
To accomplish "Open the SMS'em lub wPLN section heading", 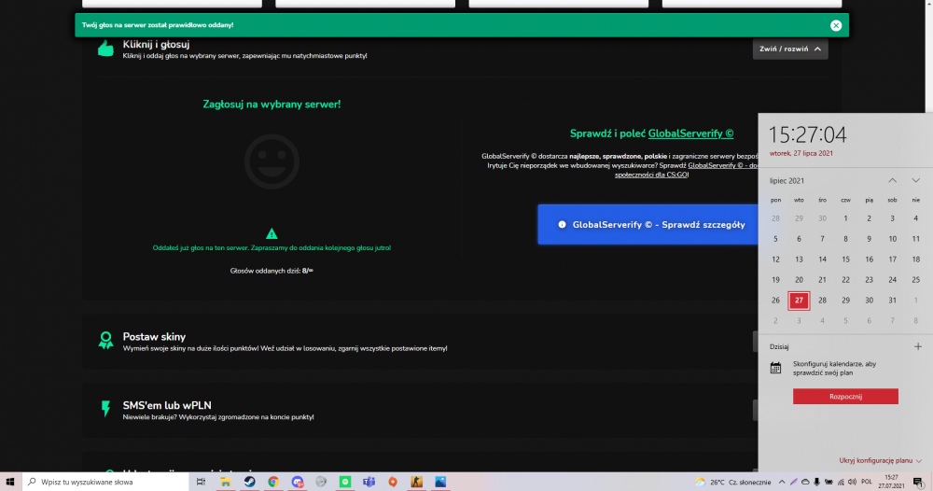I will click(x=167, y=405).
